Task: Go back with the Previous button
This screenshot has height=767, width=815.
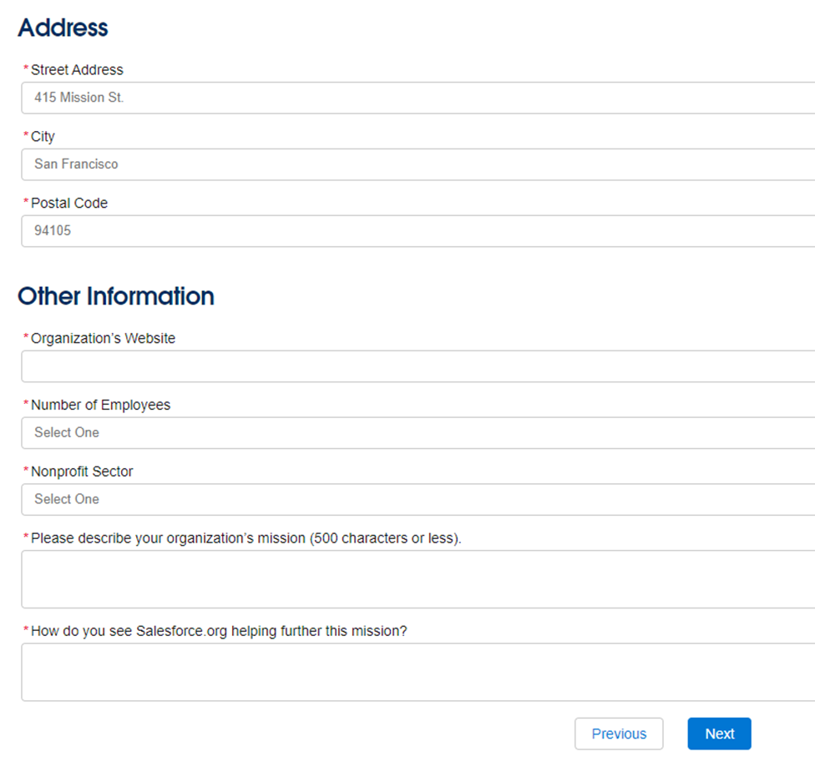Action: (619, 734)
